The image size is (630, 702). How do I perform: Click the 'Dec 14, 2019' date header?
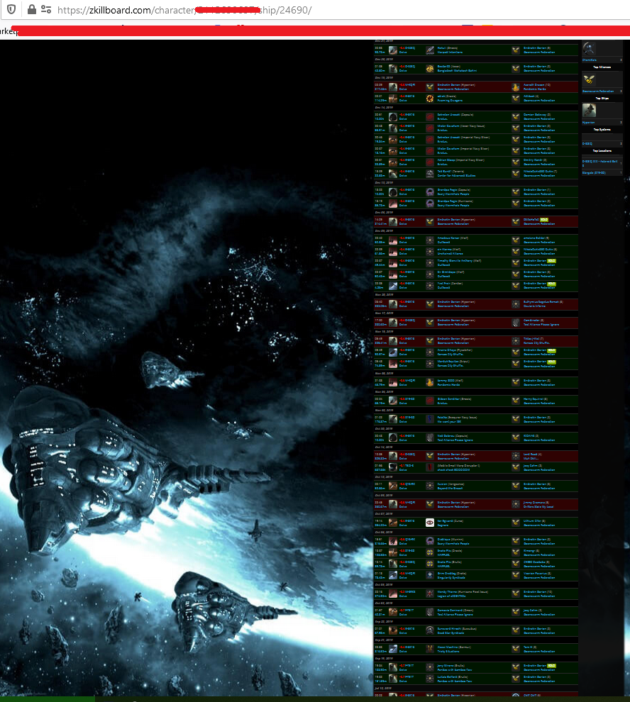click(384, 108)
